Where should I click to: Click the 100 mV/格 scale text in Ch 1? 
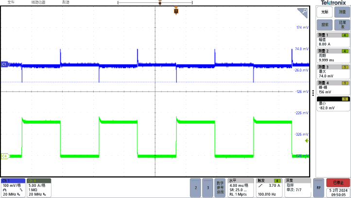click(x=12, y=185)
